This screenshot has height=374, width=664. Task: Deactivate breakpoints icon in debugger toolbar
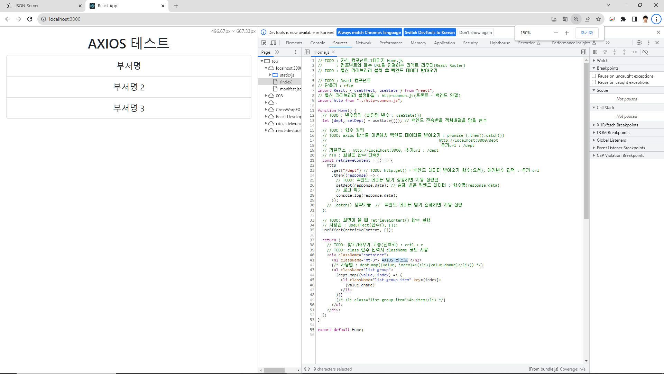tap(645, 52)
